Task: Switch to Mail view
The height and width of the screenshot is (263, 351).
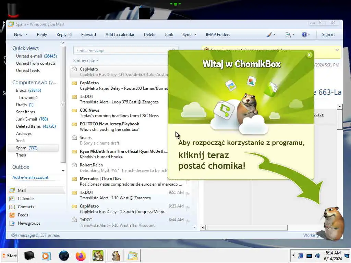Action: tap(36, 190)
